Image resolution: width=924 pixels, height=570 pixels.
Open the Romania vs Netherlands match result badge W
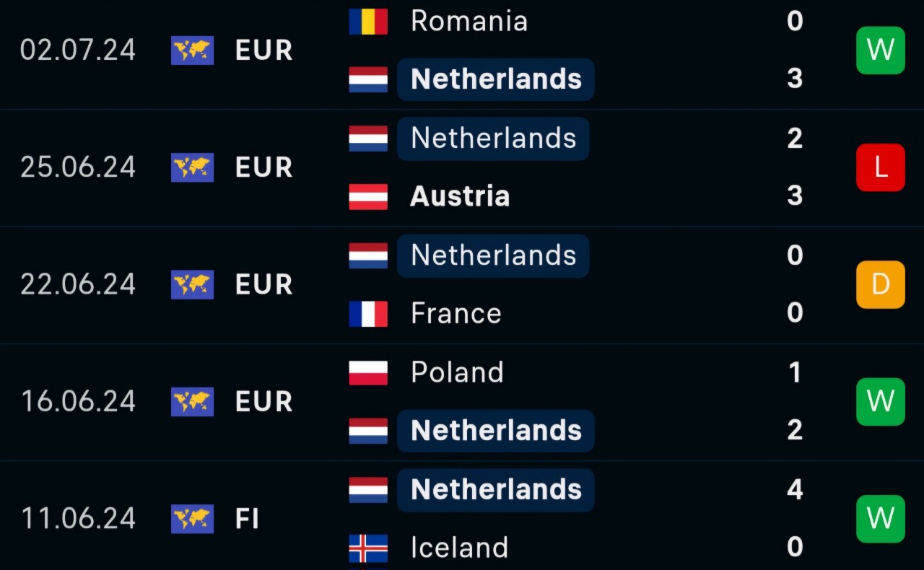[x=880, y=51]
